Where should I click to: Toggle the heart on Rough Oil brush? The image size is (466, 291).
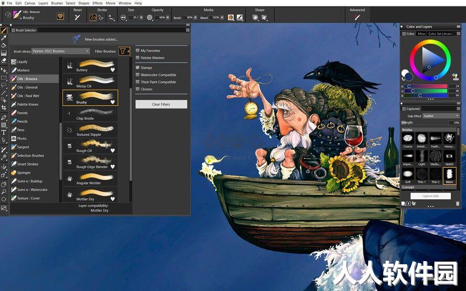pos(113,150)
